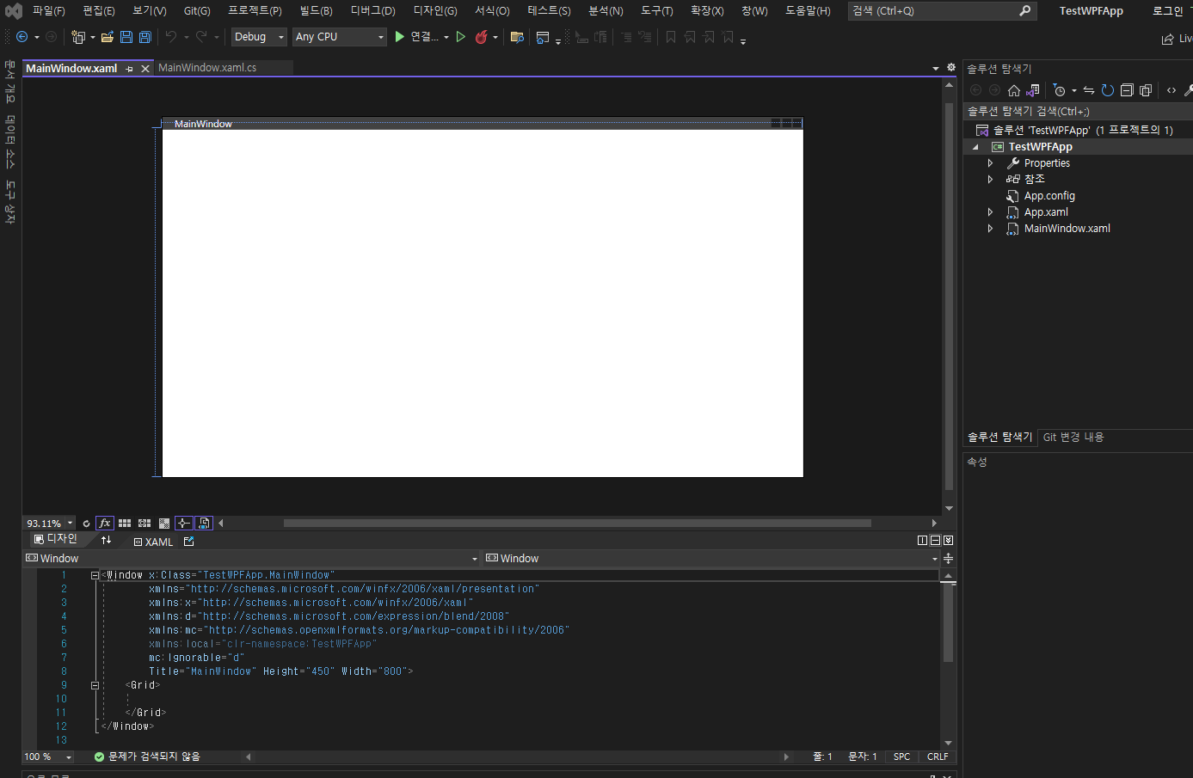
Task: Expand the MainWindow.xaml tree node
Action: point(990,229)
